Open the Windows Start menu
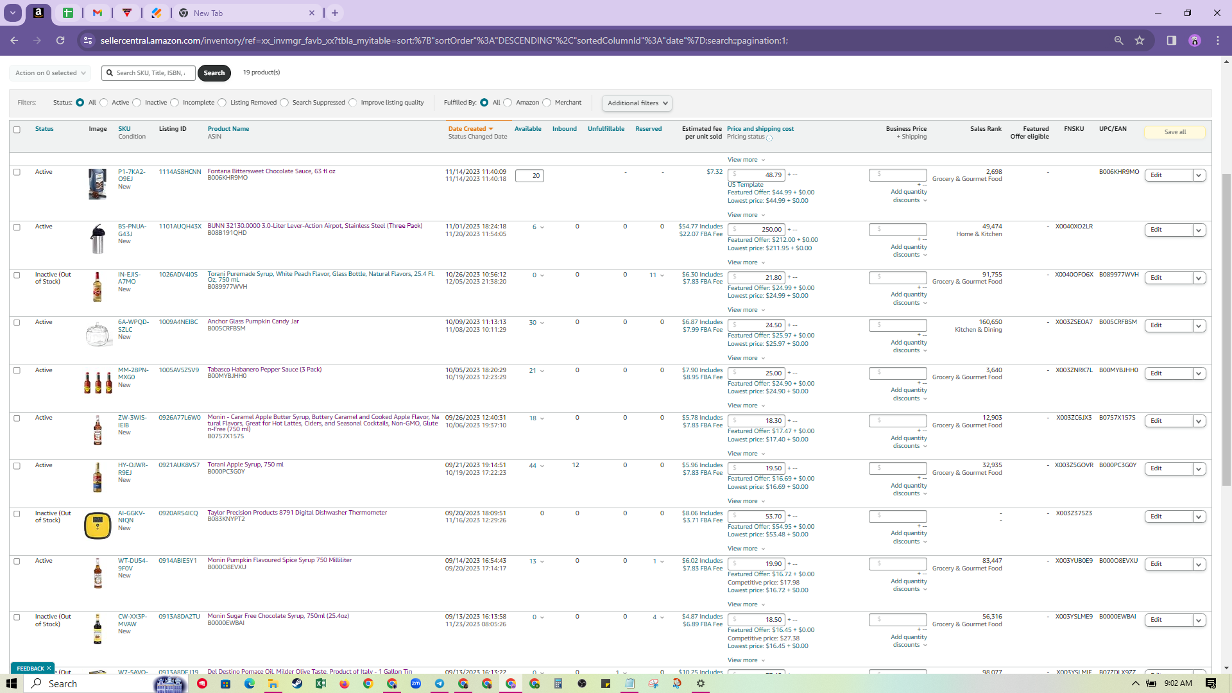Viewport: 1232px width, 693px height. [x=12, y=683]
